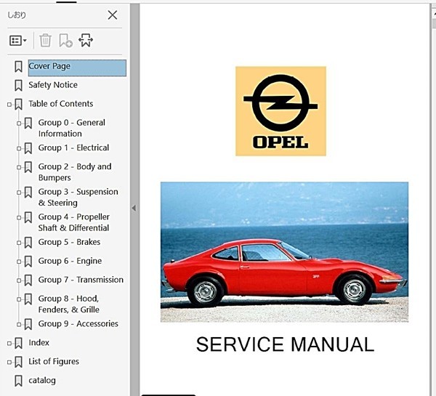This screenshot has width=436, height=396.
Task: Expand the Group 6 - Engine node
Action: pyautogui.click(x=19, y=262)
